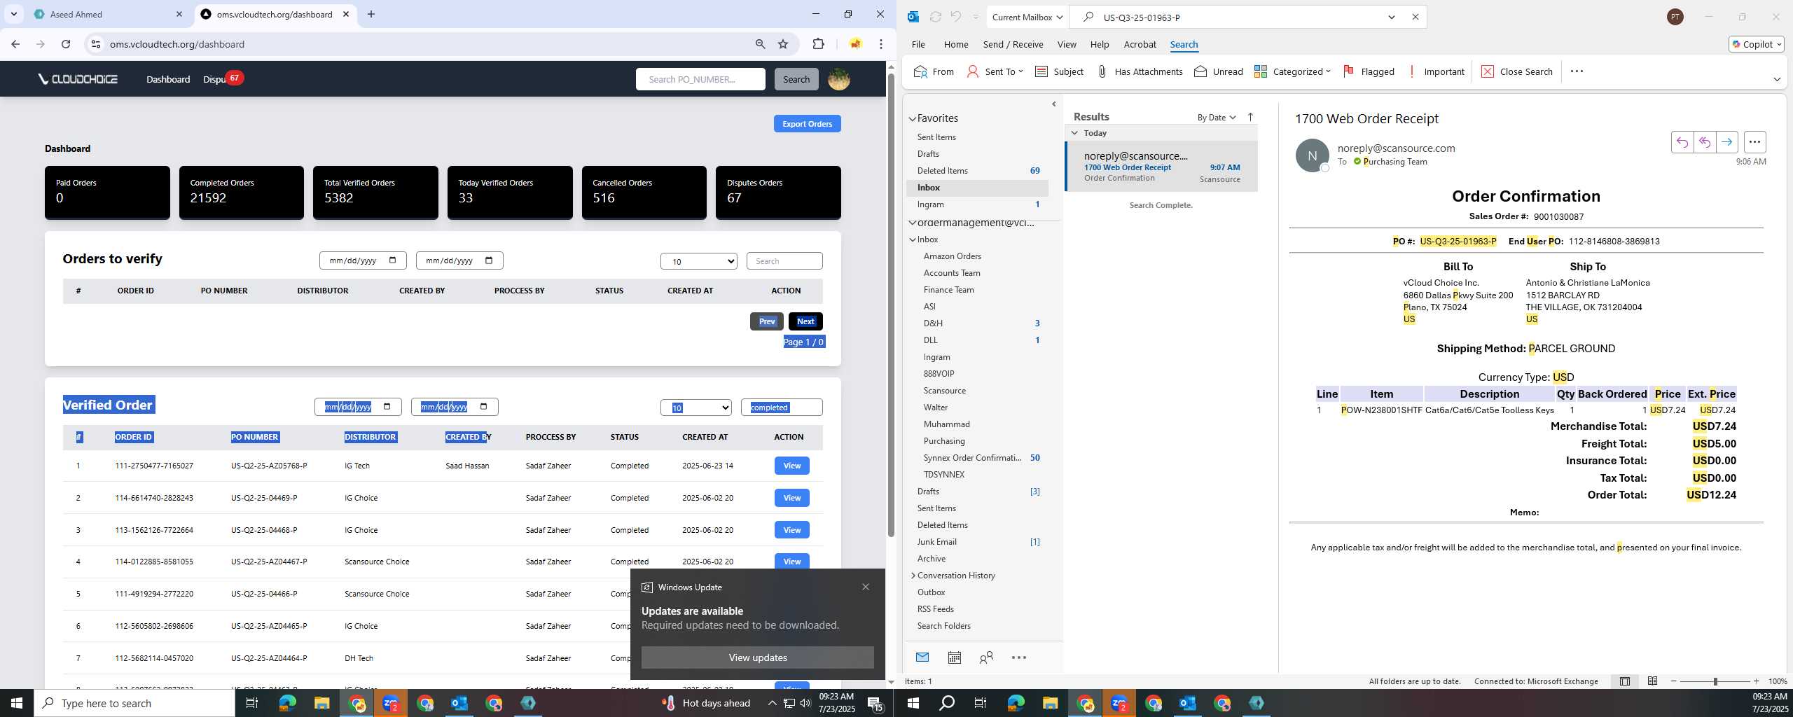Open Synnex Order Confirmation folder
Viewport: 1793px width, 717px height.
(x=971, y=458)
